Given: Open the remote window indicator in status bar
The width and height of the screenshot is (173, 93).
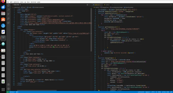Looking at the screenshot, I should click(8, 92).
